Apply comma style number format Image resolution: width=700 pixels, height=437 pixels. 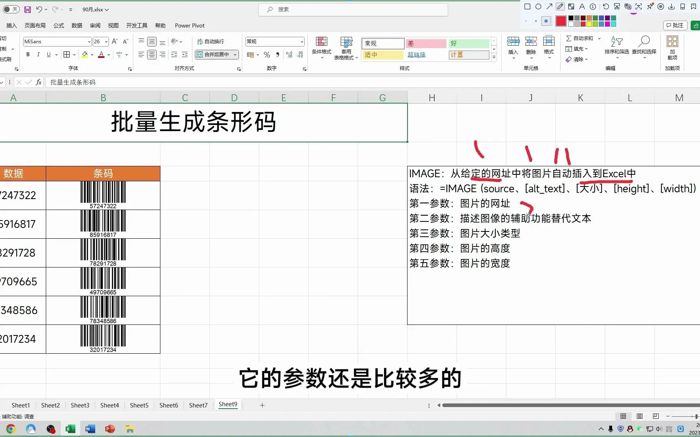click(x=277, y=55)
